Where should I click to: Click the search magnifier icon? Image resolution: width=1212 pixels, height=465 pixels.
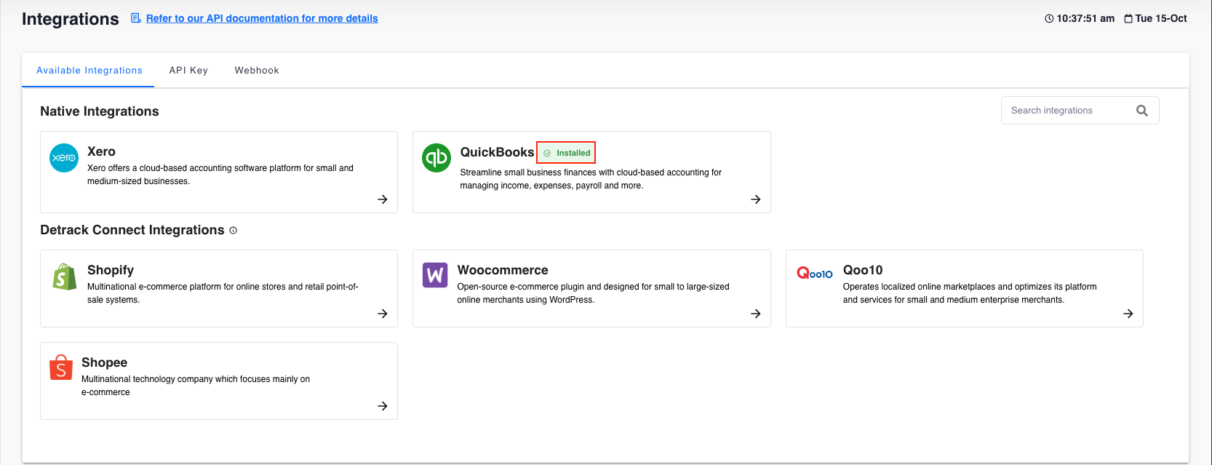[1142, 111]
